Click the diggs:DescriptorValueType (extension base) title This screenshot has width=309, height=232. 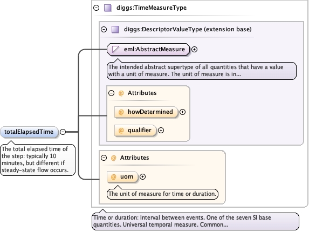188,29
